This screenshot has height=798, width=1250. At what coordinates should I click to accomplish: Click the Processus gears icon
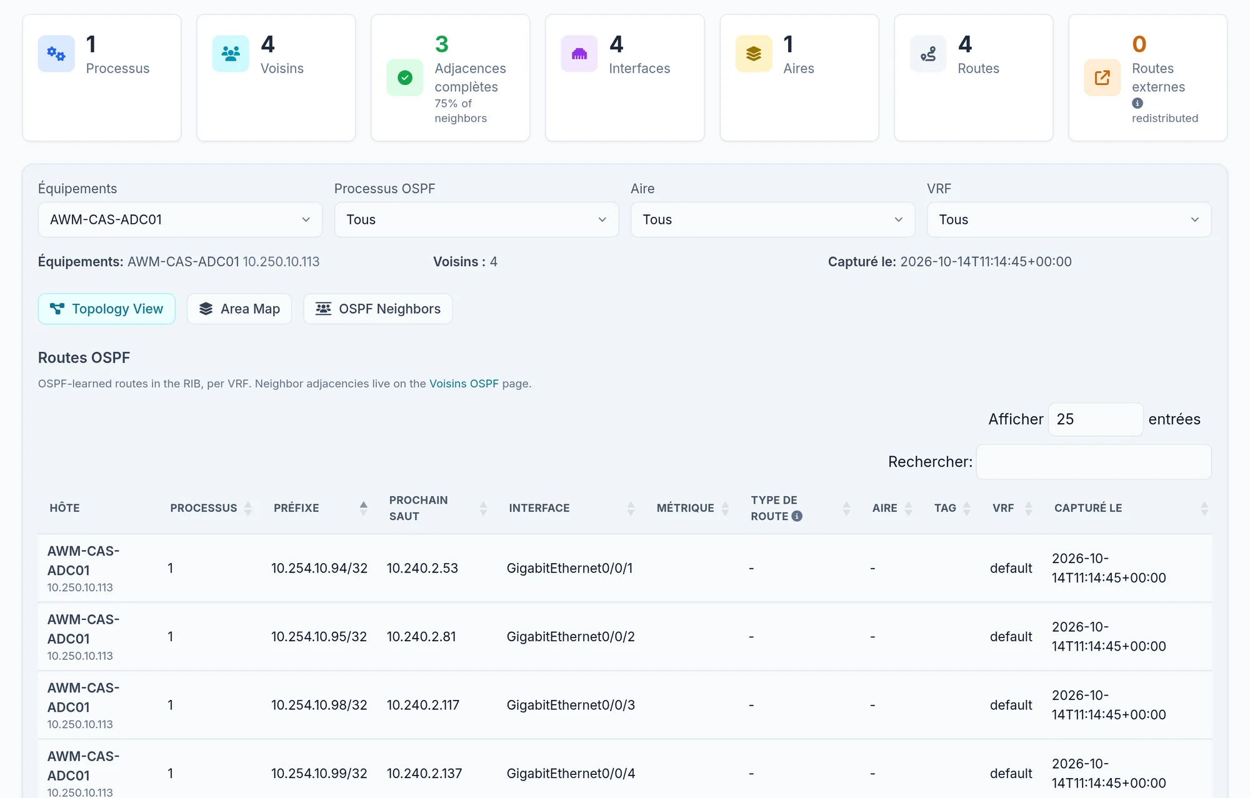click(56, 54)
